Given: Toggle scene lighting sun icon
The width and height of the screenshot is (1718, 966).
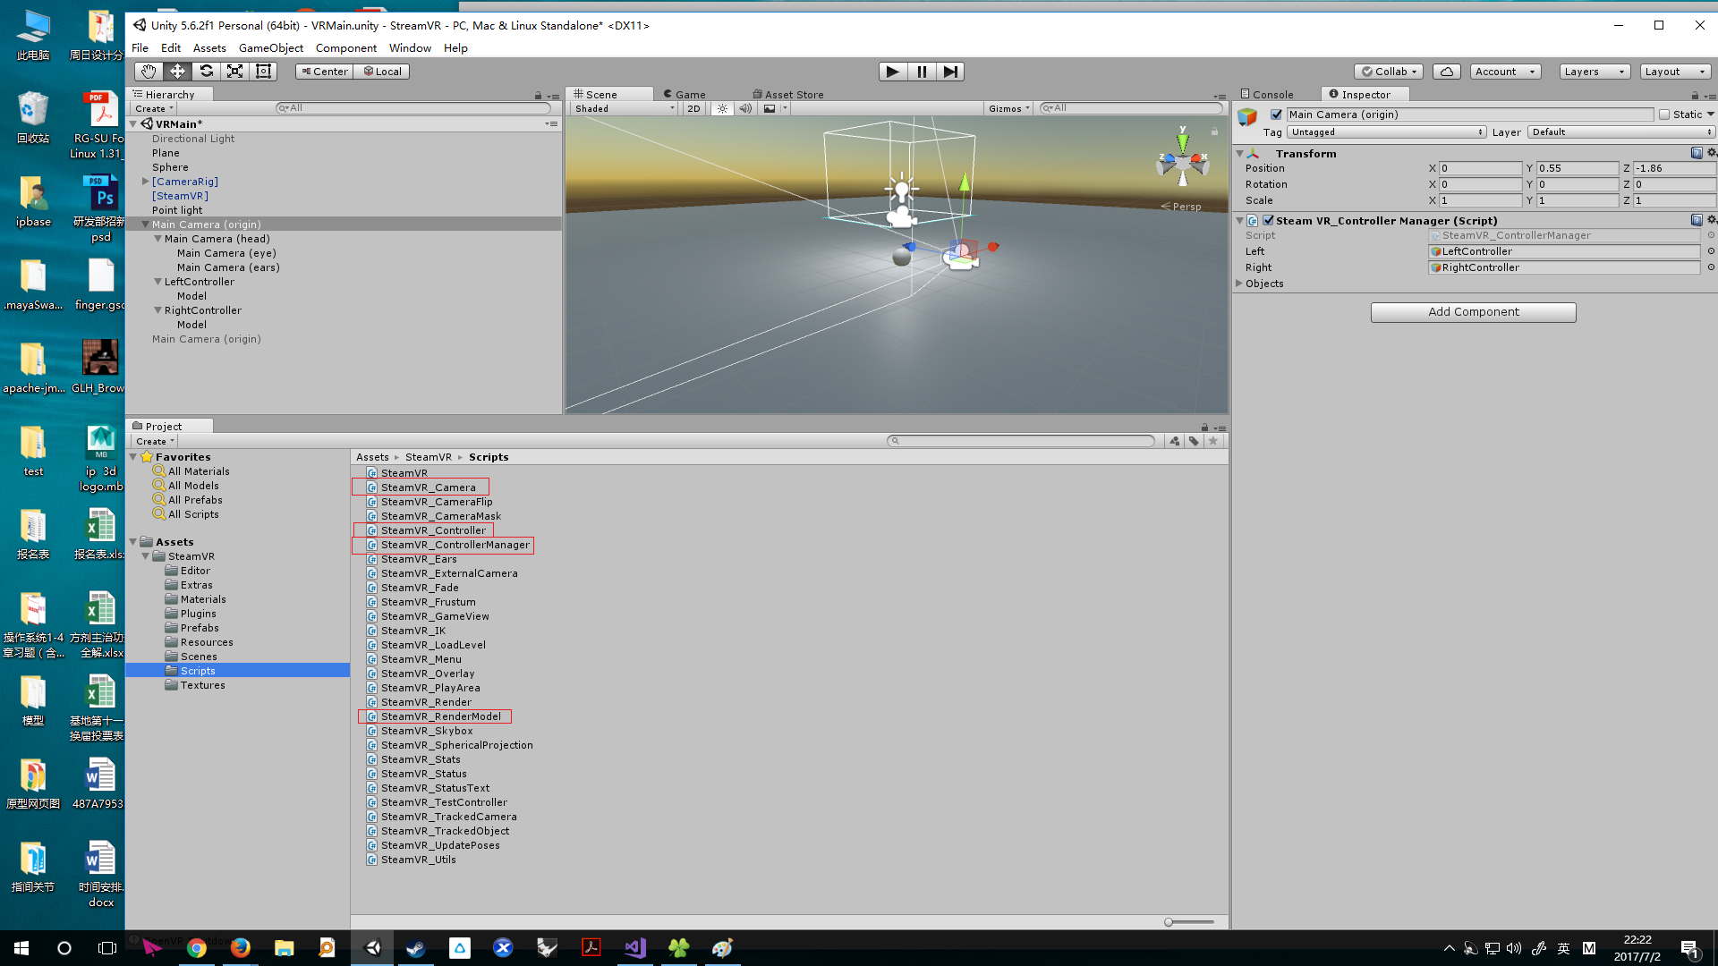Looking at the screenshot, I should (x=722, y=108).
